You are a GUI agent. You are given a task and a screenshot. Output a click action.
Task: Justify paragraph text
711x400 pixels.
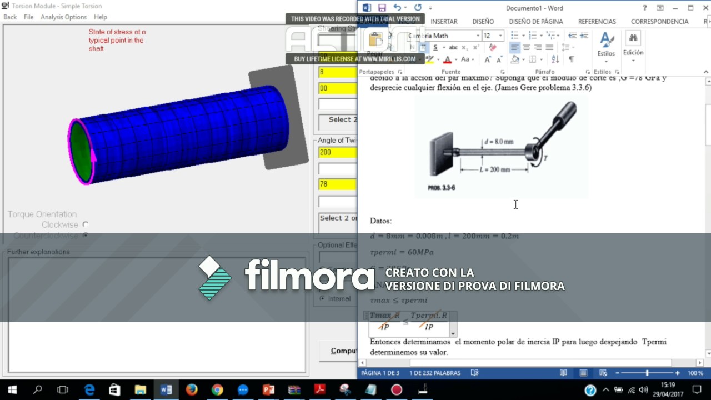click(x=549, y=48)
